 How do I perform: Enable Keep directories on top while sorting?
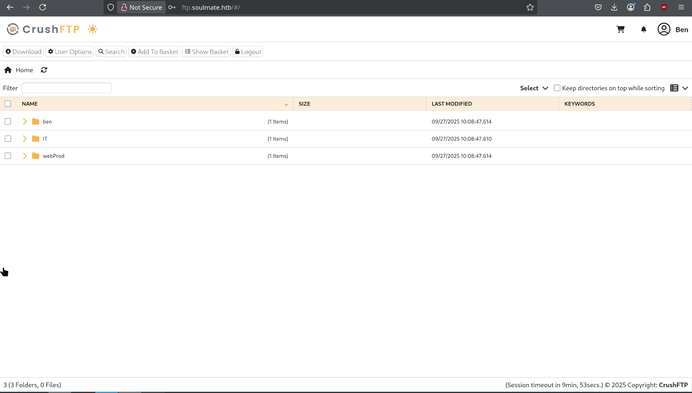coord(557,88)
